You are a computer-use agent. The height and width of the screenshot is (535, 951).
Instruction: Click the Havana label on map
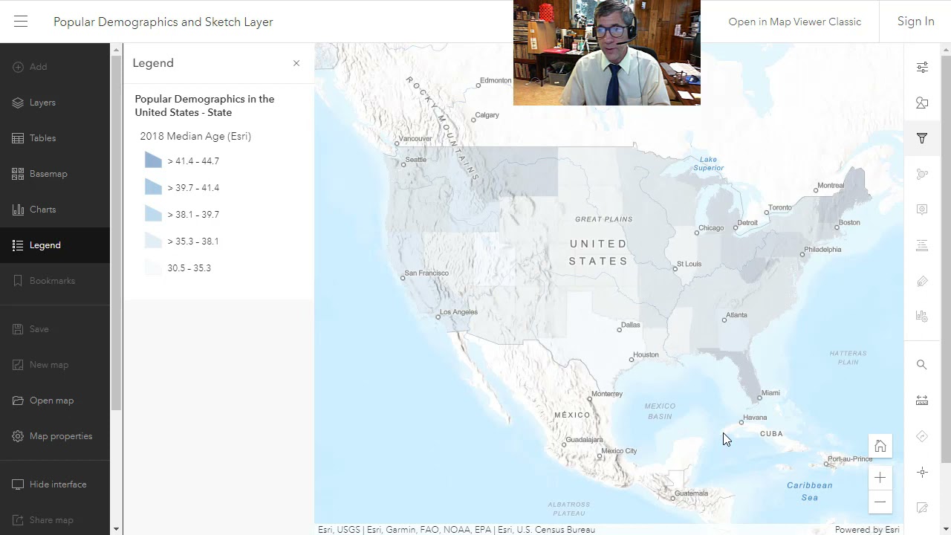coord(755,418)
